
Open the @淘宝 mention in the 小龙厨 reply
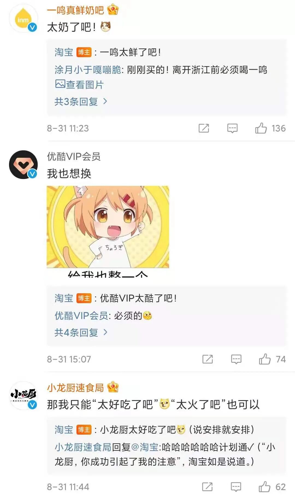145,447
